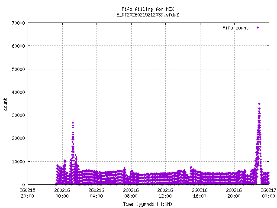Click the 260216 04:00 x-axis tick label
277x208 pixels.
point(97,192)
